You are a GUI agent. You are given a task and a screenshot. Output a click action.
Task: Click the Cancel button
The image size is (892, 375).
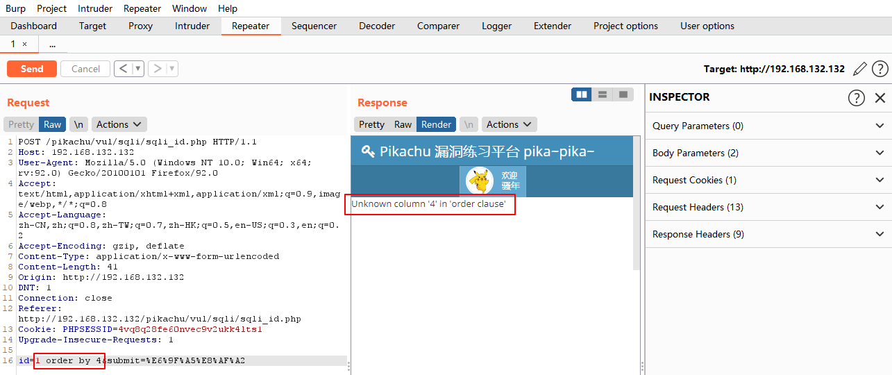click(x=85, y=69)
